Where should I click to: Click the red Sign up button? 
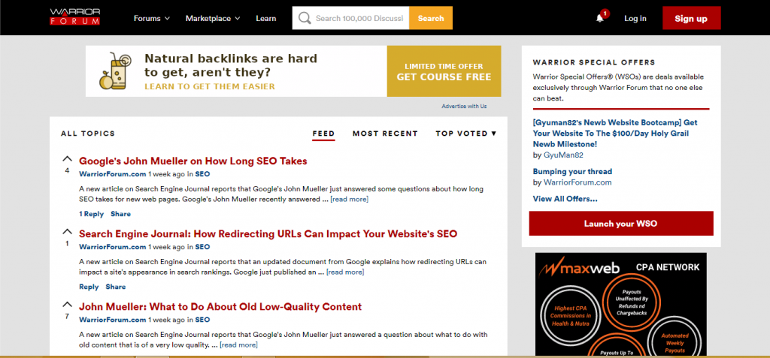[691, 19]
